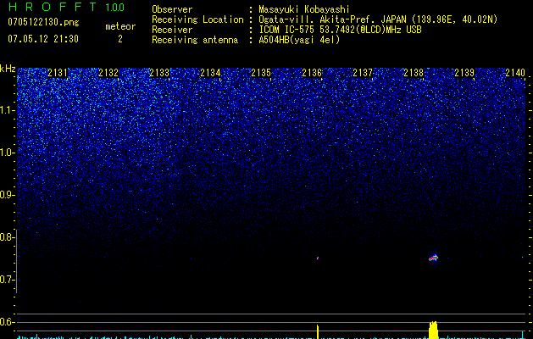Click the 0.9 kHz axis tick label
This screenshot has height=339, width=533.
click(x=7, y=195)
